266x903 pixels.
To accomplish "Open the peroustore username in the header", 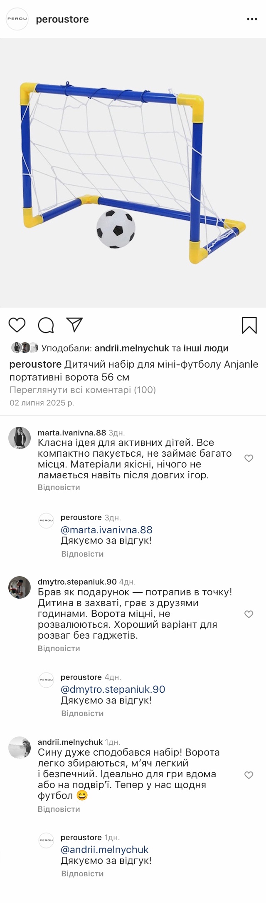I will 62,19.
